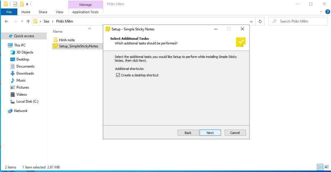The width and height of the screenshot is (331, 172).
Task: Uncheck Create a desktop shortcut checkbox
Action: 118,75
